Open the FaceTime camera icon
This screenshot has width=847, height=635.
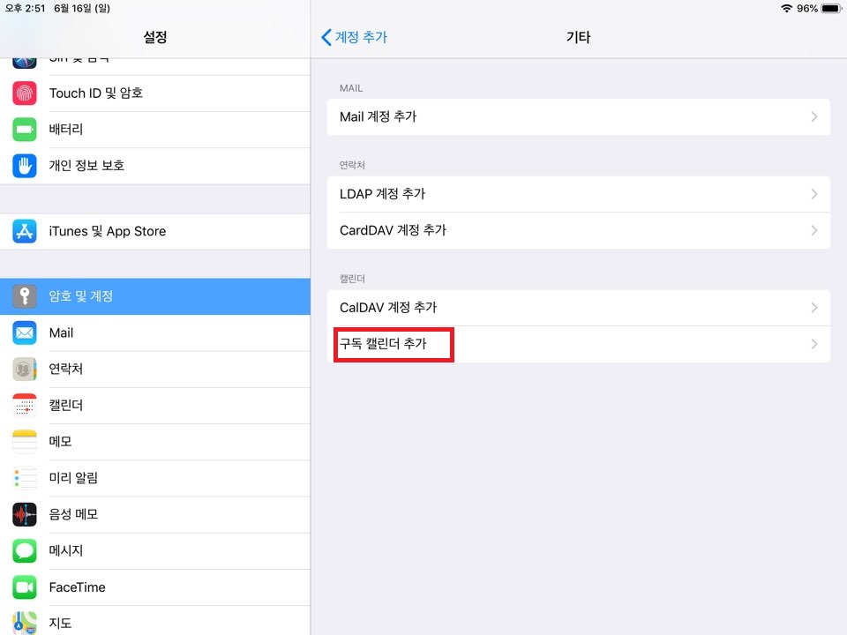[25, 586]
